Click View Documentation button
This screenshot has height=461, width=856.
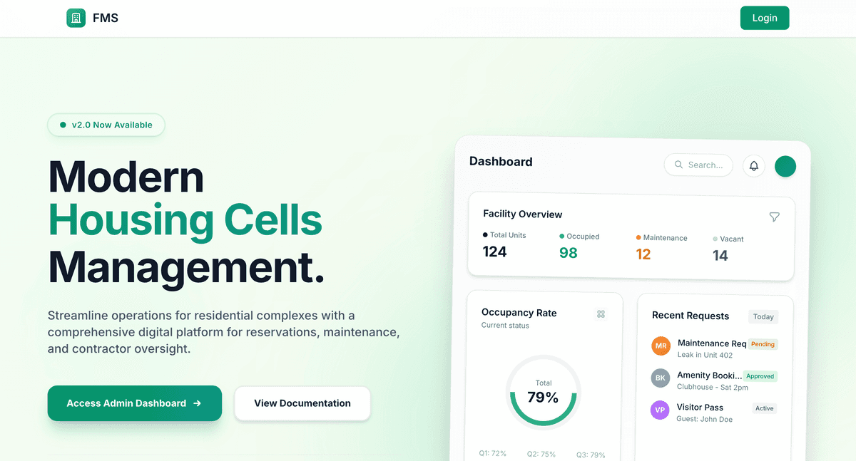click(302, 403)
